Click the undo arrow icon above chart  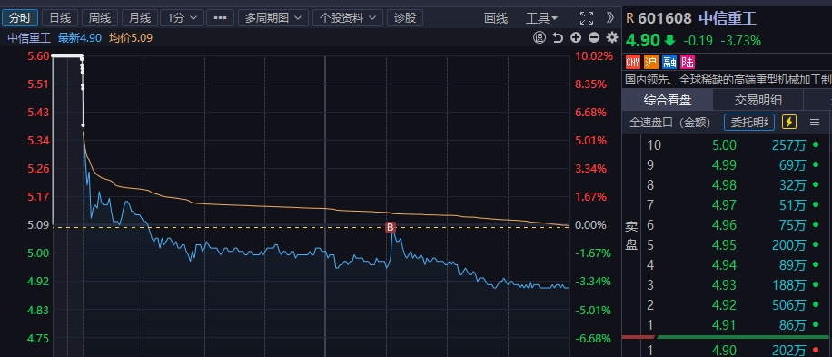(x=558, y=37)
